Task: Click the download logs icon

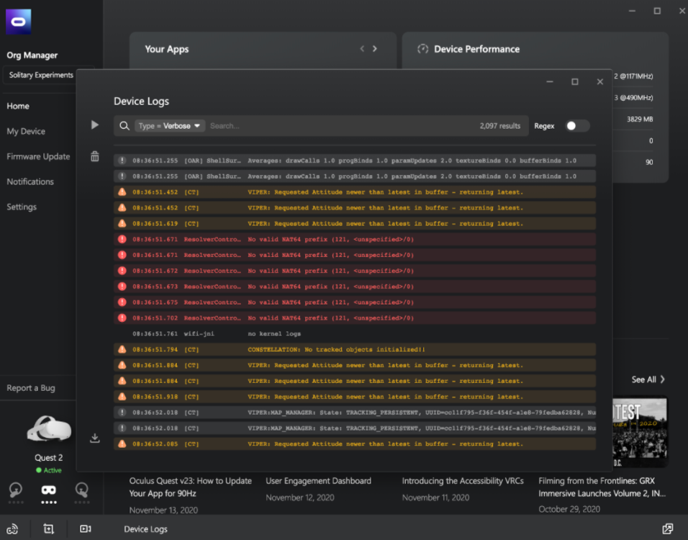Action: (95, 438)
